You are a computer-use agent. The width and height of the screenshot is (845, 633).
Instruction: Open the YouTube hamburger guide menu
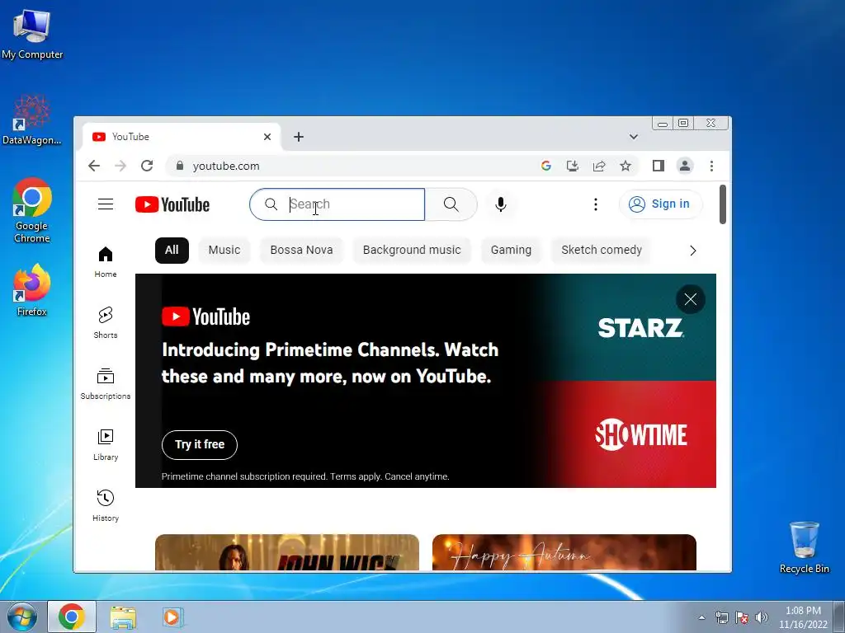tap(106, 204)
